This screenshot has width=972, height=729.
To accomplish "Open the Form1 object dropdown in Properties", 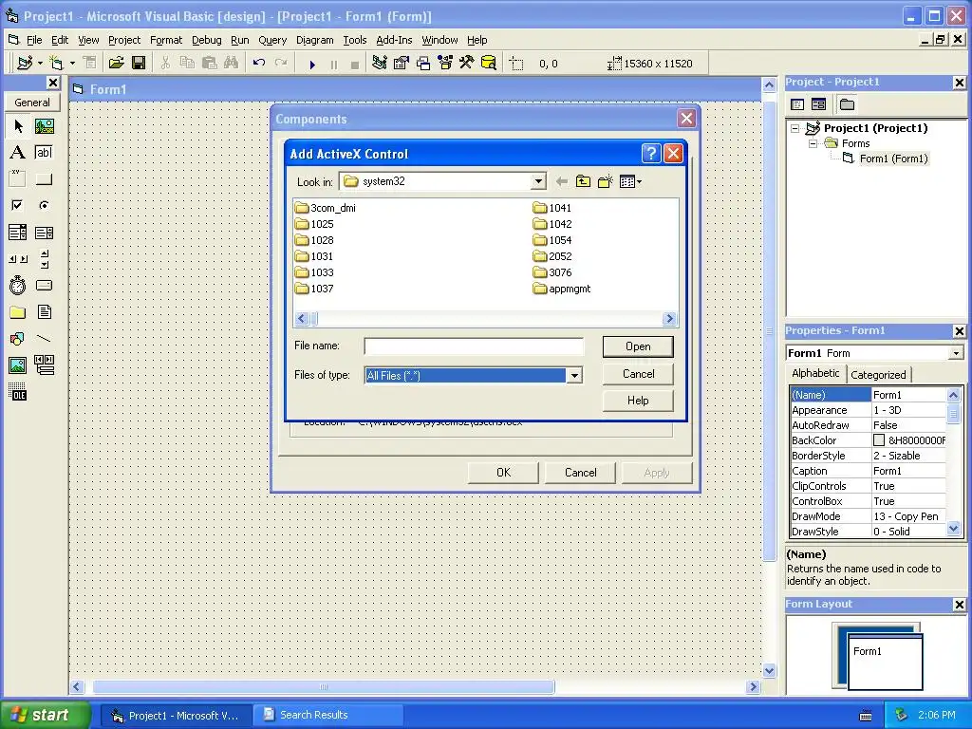I will click(956, 353).
